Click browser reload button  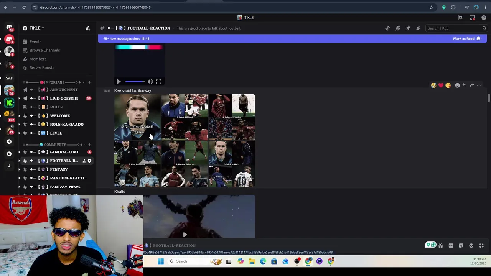(x=24, y=7)
